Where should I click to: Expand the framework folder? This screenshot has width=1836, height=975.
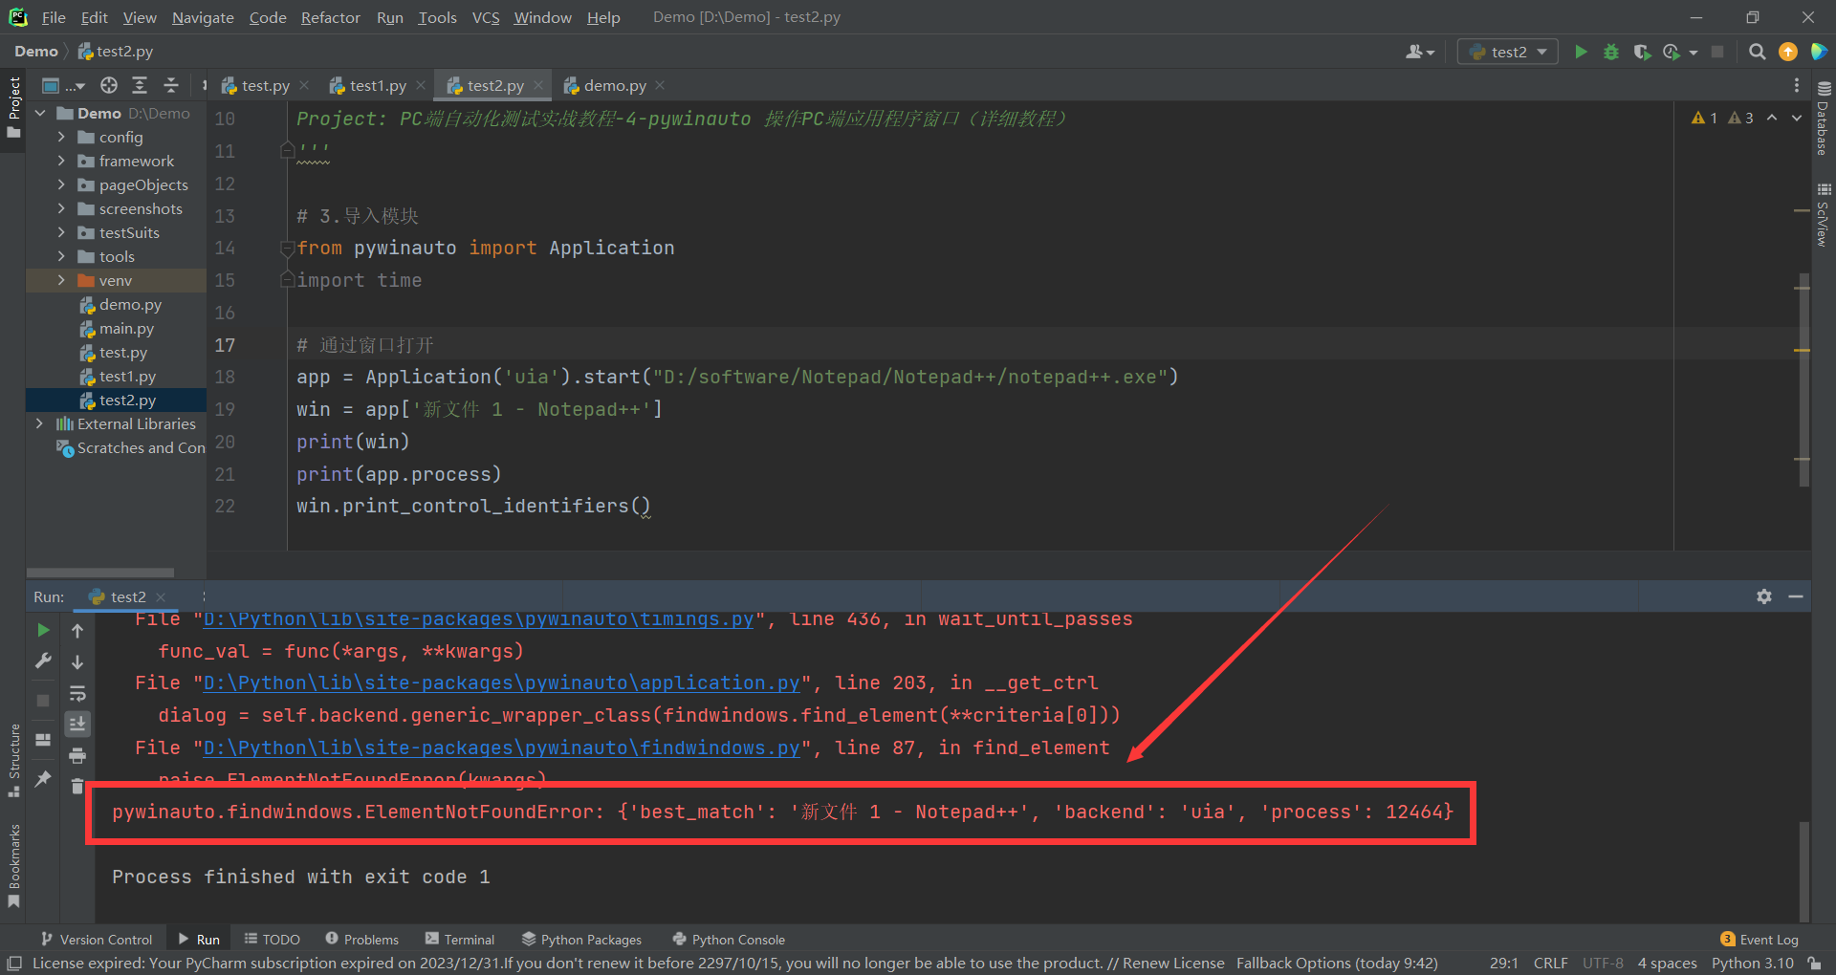point(61,161)
